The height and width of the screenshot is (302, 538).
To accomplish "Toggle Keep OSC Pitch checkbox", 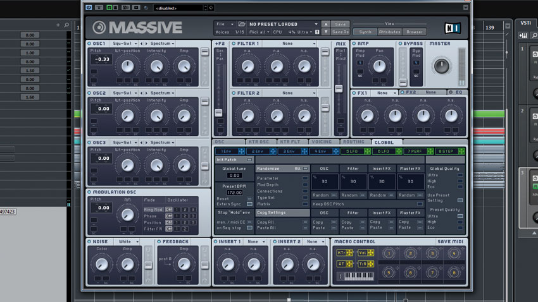I will point(420,204).
